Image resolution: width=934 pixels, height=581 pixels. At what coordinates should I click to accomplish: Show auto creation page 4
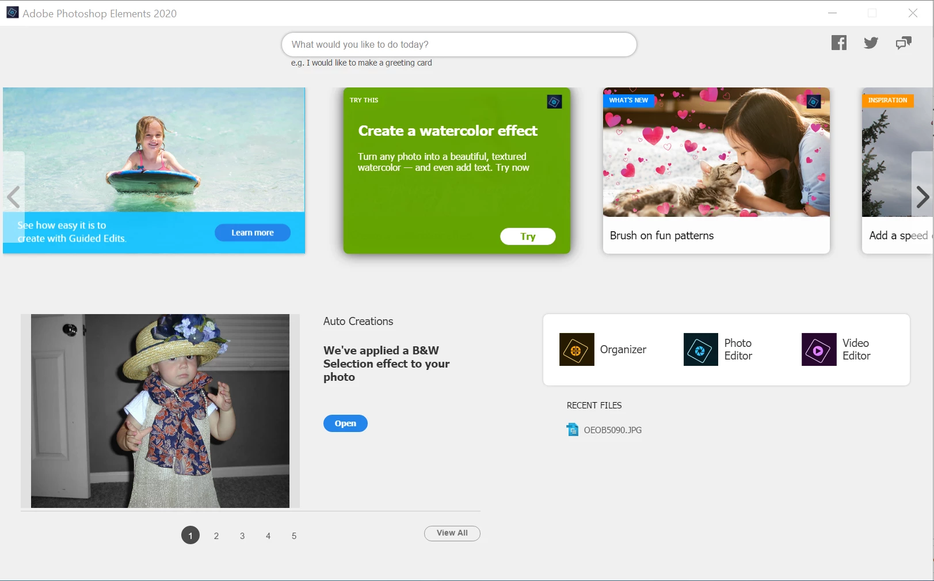[268, 536]
